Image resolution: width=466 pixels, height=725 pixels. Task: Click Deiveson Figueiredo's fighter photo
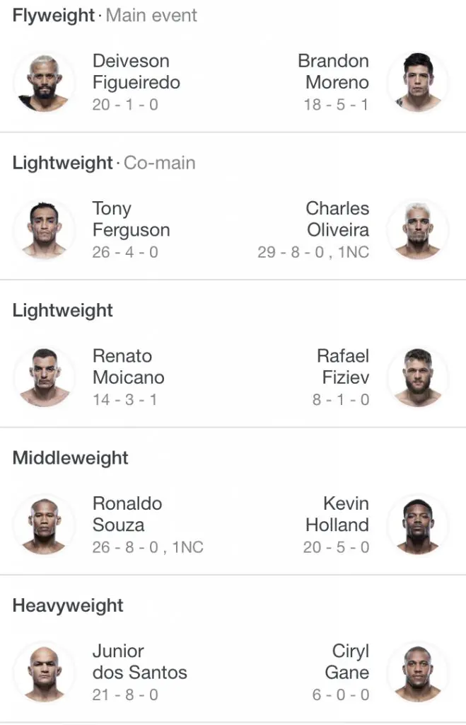(x=44, y=83)
